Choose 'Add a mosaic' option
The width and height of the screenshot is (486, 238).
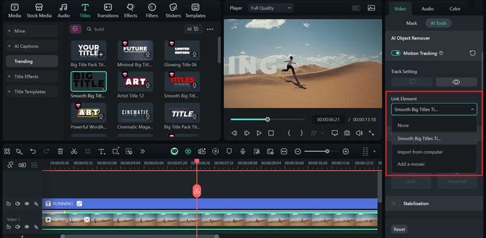[x=434, y=164]
